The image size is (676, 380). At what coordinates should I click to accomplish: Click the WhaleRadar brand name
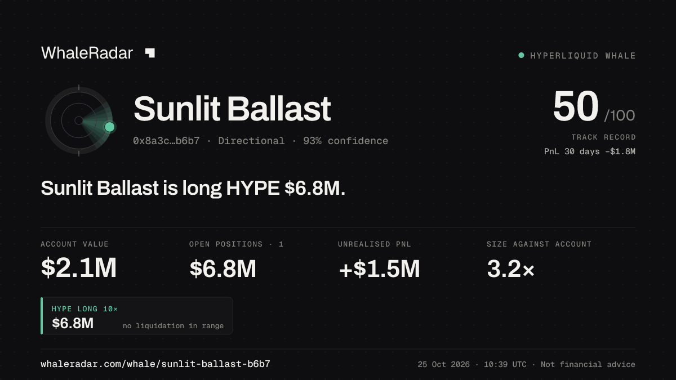[x=87, y=53]
